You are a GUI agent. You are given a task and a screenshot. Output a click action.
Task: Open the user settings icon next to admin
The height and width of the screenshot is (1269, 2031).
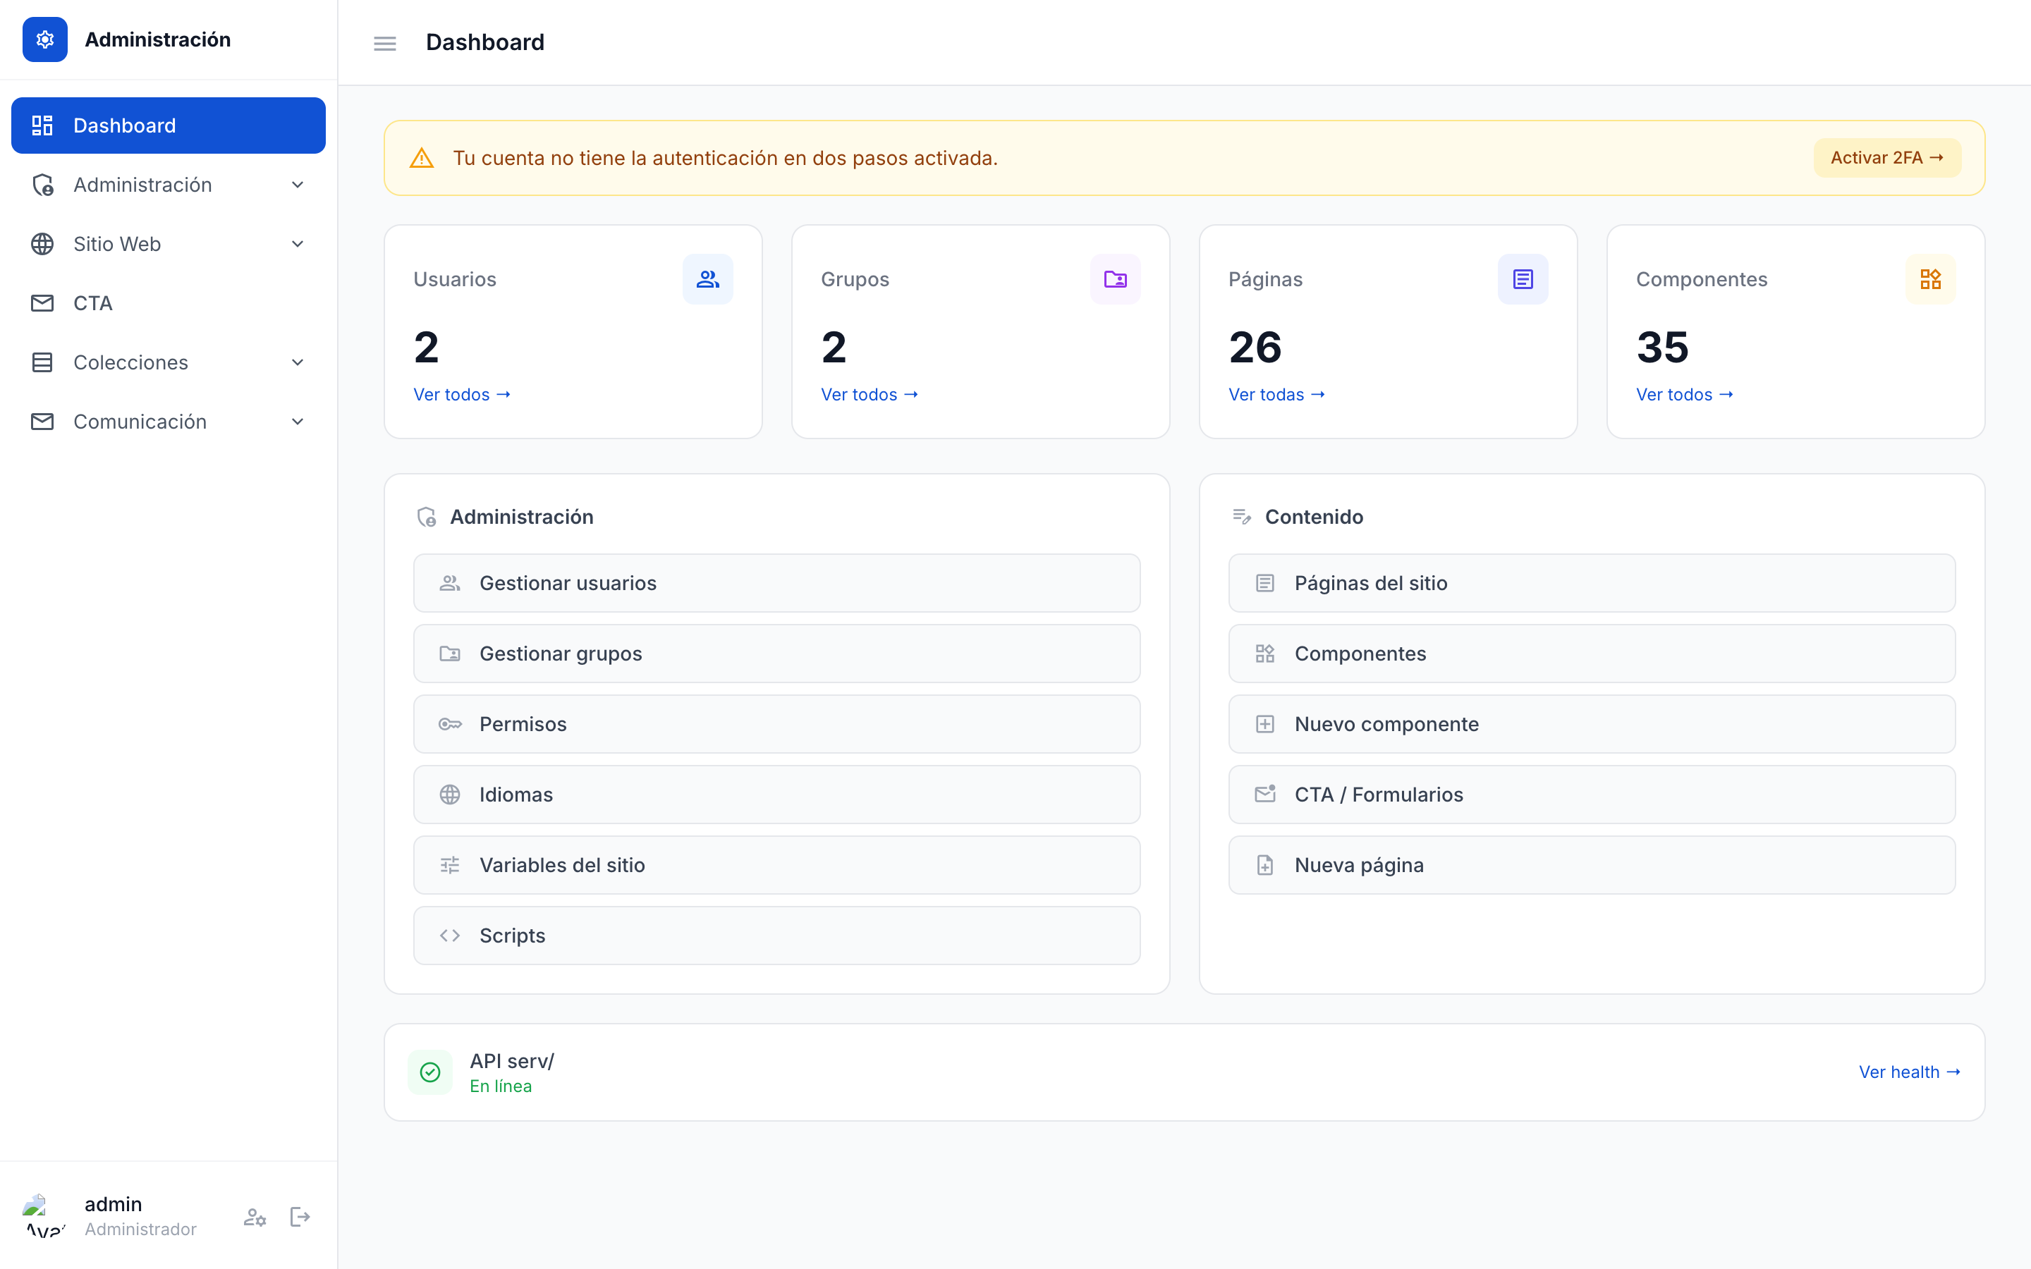[x=255, y=1217]
